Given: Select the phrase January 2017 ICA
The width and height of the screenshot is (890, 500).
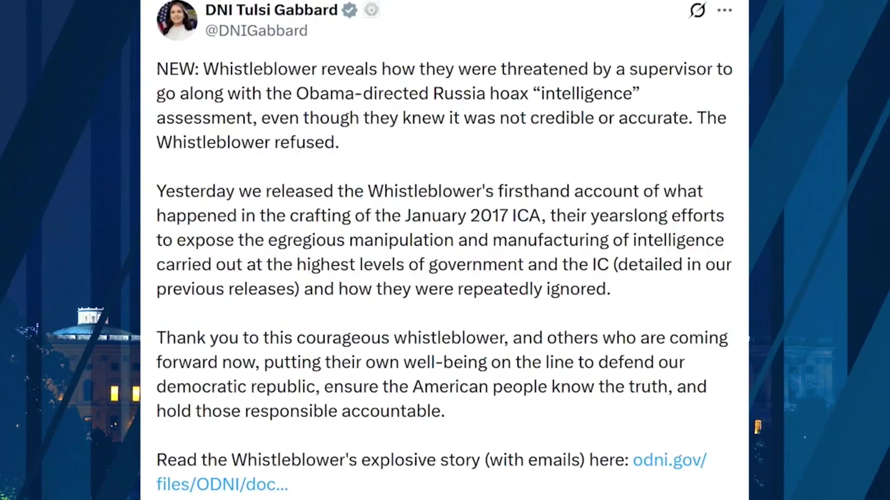Looking at the screenshot, I should (x=473, y=216).
